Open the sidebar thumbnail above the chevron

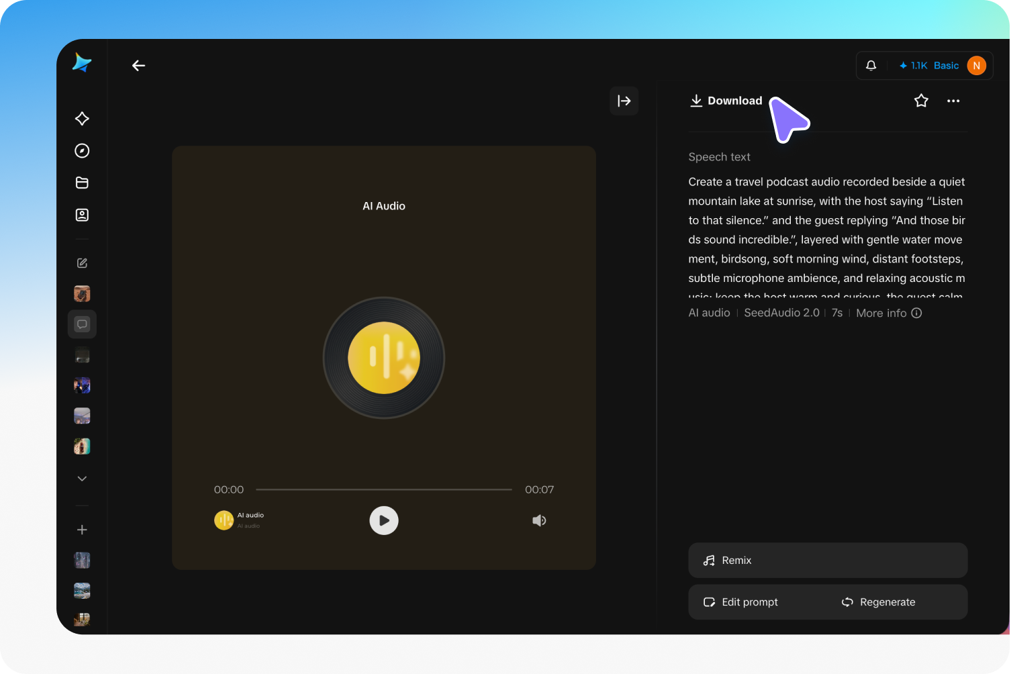pos(82,446)
